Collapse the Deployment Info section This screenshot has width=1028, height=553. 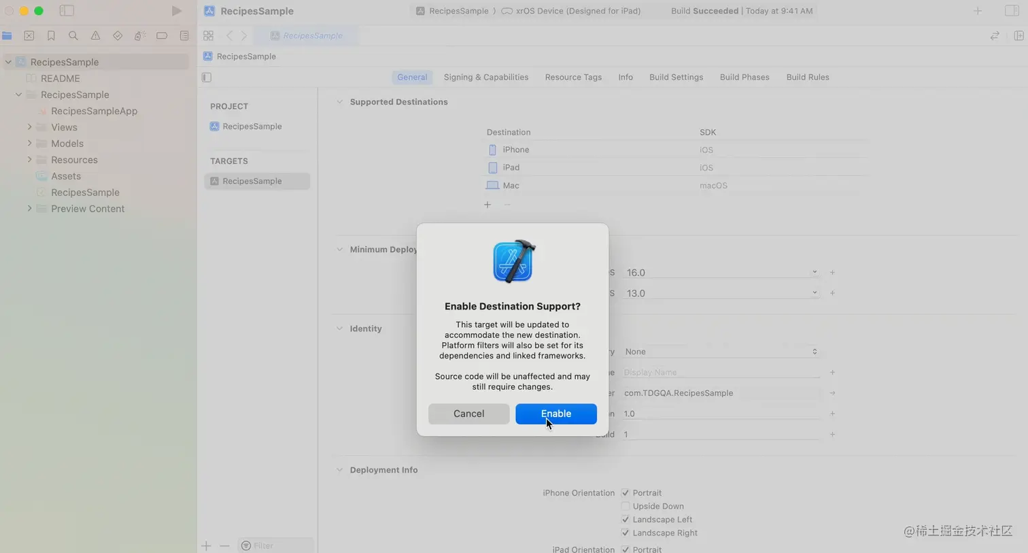pyautogui.click(x=340, y=470)
